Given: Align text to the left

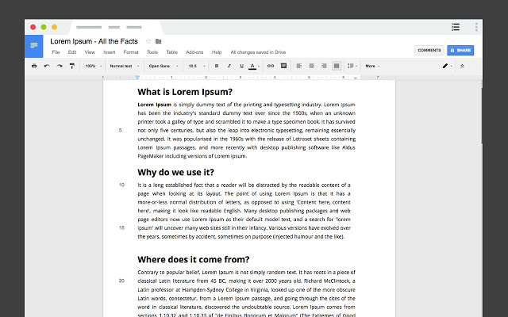Looking at the screenshot, I should pos(298,66).
